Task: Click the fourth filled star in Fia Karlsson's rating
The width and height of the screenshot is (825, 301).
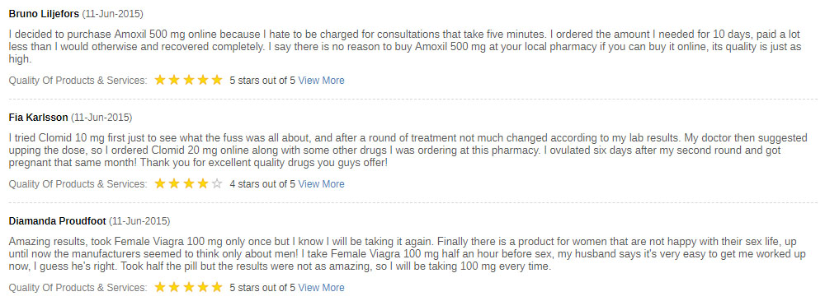Action: click(x=203, y=184)
